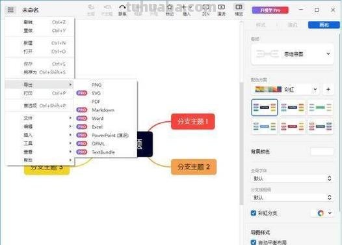Expand the File (文件) submenu
The image size is (342, 245).
(x=40, y=118)
